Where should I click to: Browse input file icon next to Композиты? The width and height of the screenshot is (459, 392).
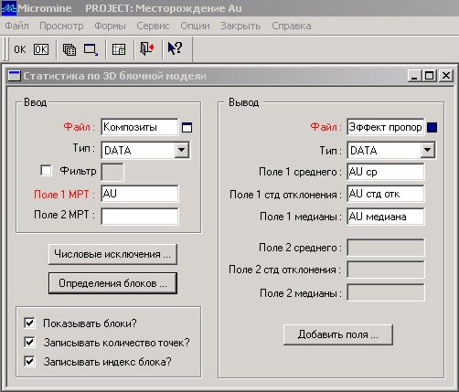(x=187, y=127)
